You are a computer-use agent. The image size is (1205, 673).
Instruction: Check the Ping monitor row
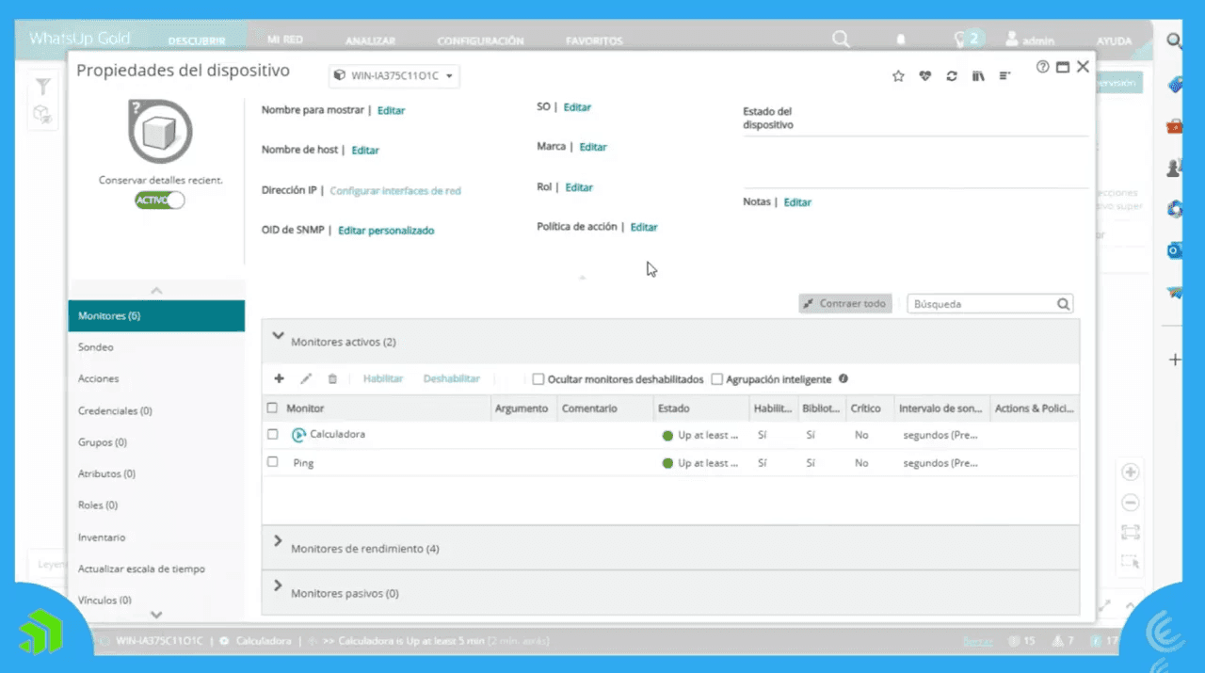pyautogui.click(x=273, y=462)
